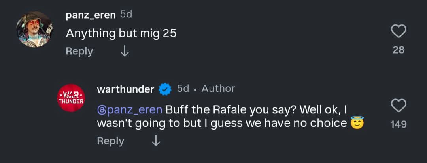Click warthunder's blue verified badge
The height and width of the screenshot is (163, 427).
165,89
